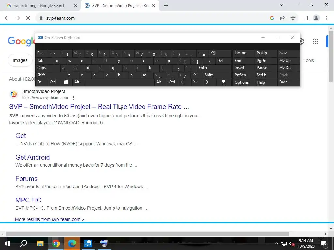The height and width of the screenshot is (250, 334).
Task: Click the context menu key icon
Action: point(224,82)
